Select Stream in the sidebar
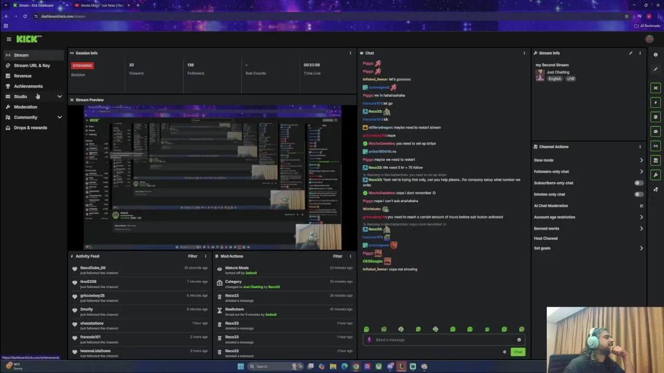664x373 pixels. 34,55
